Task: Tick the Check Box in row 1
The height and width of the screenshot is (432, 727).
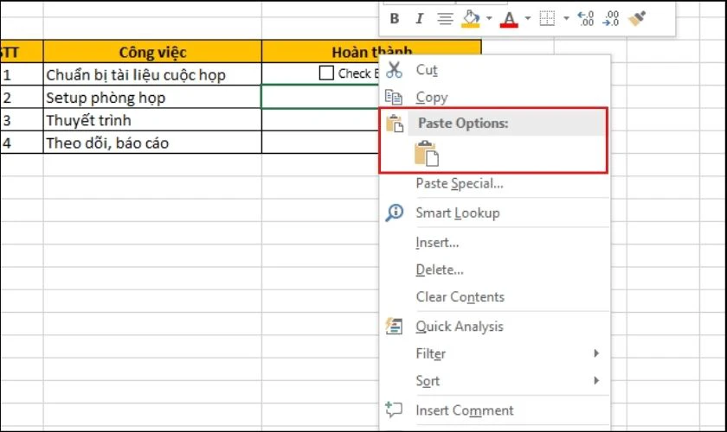Action: 326,73
